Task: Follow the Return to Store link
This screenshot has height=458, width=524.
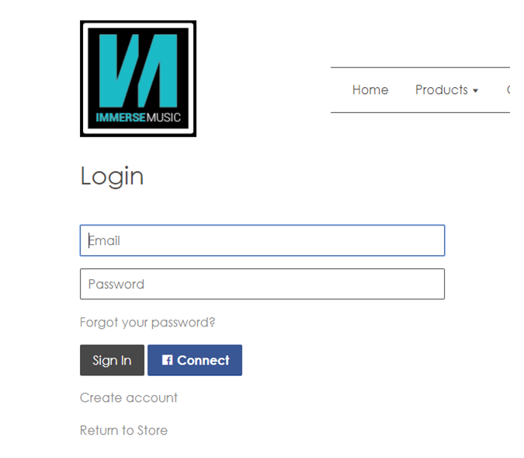Action: pyautogui.click(x=123, y=430)
